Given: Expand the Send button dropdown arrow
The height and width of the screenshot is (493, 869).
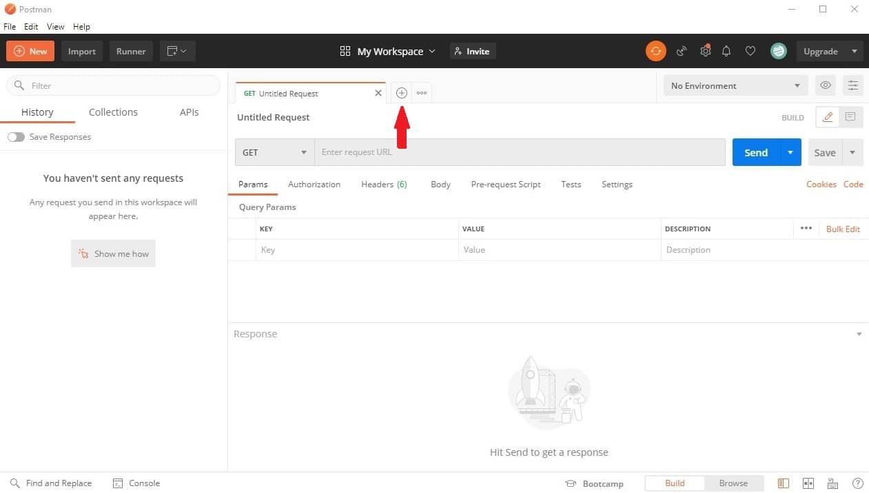Looking at the screenshot, I should tap(790, 152).
